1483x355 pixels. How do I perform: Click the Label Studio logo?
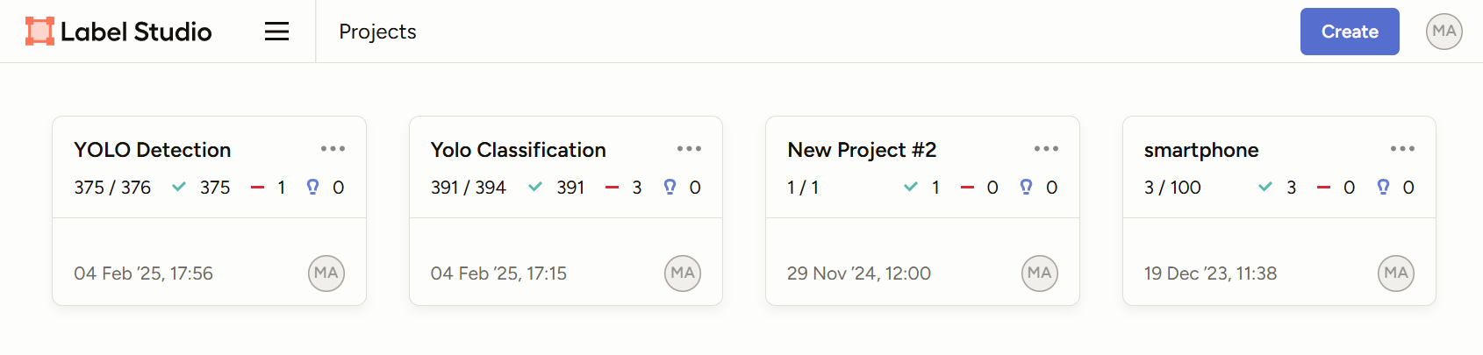(x=118, y=32)
